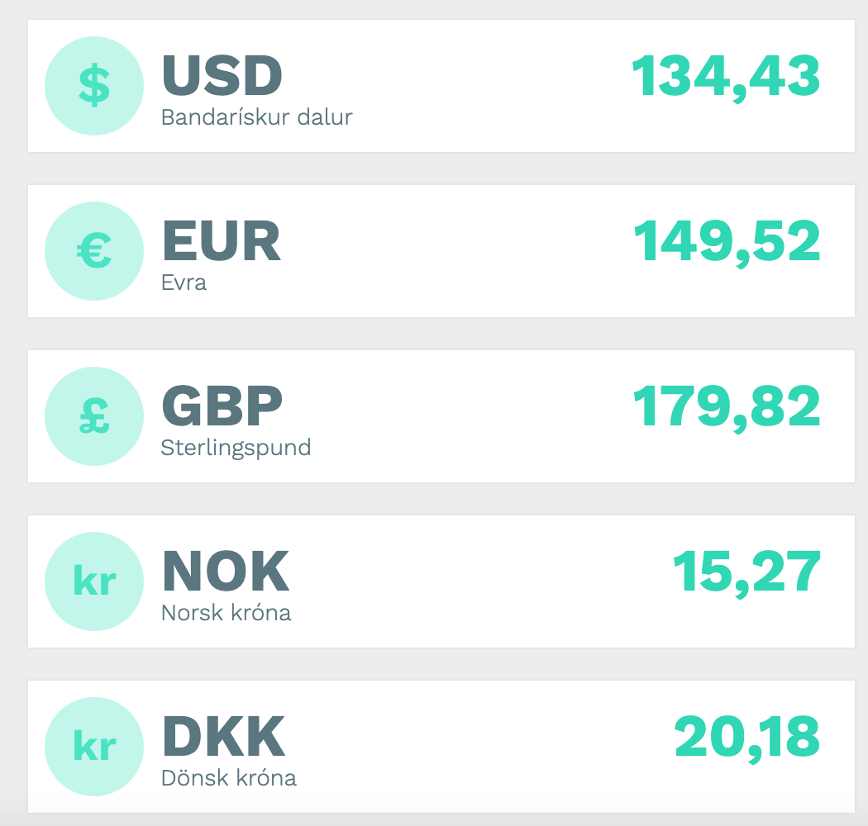Viewport: 868px width, 826px height.
Task: Click the Dönsk króna description text
Action: tap(229, 778)
